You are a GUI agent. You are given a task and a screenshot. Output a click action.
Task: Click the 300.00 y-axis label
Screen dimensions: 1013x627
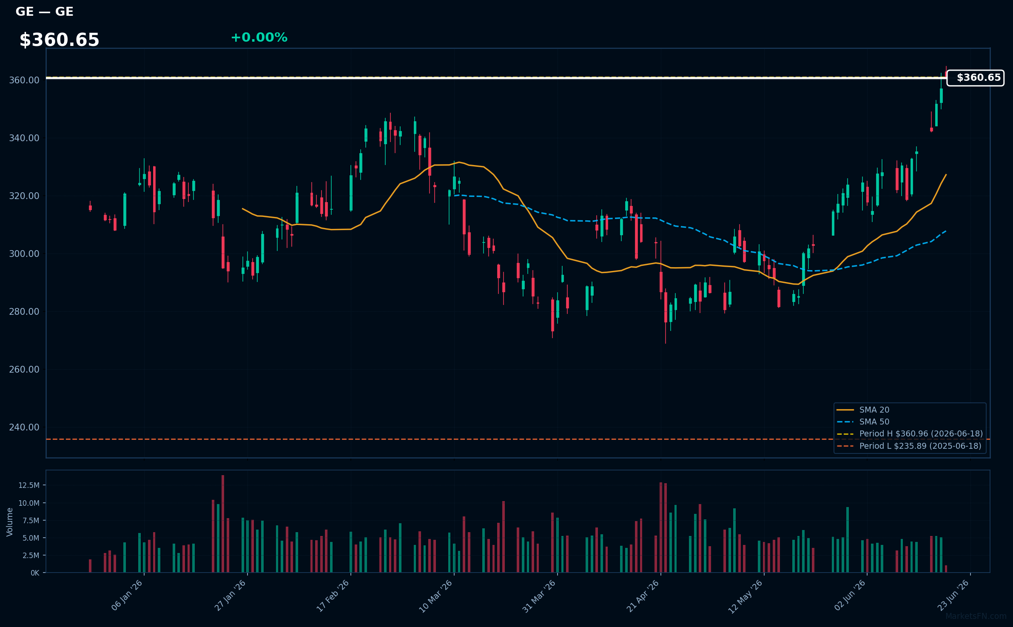click(24, 254)
